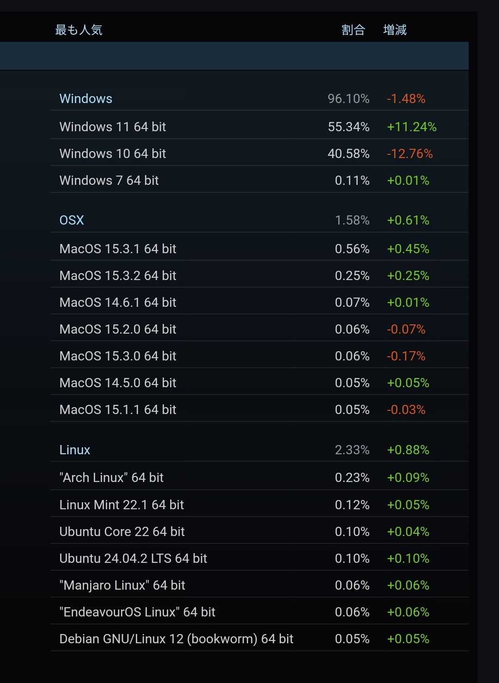Select the Windows 10 64 bit row
The width and height of the screenshot is (499, 683).
[113, 154]
